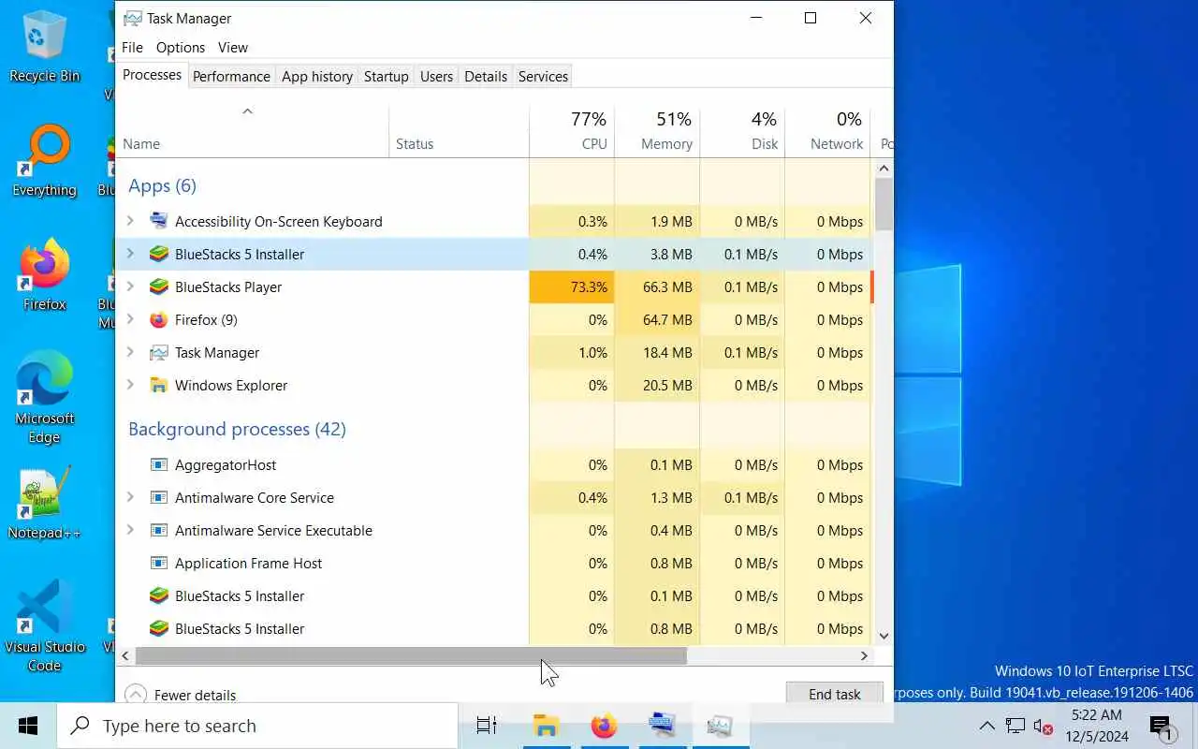Open the View menu

[233, 47]
